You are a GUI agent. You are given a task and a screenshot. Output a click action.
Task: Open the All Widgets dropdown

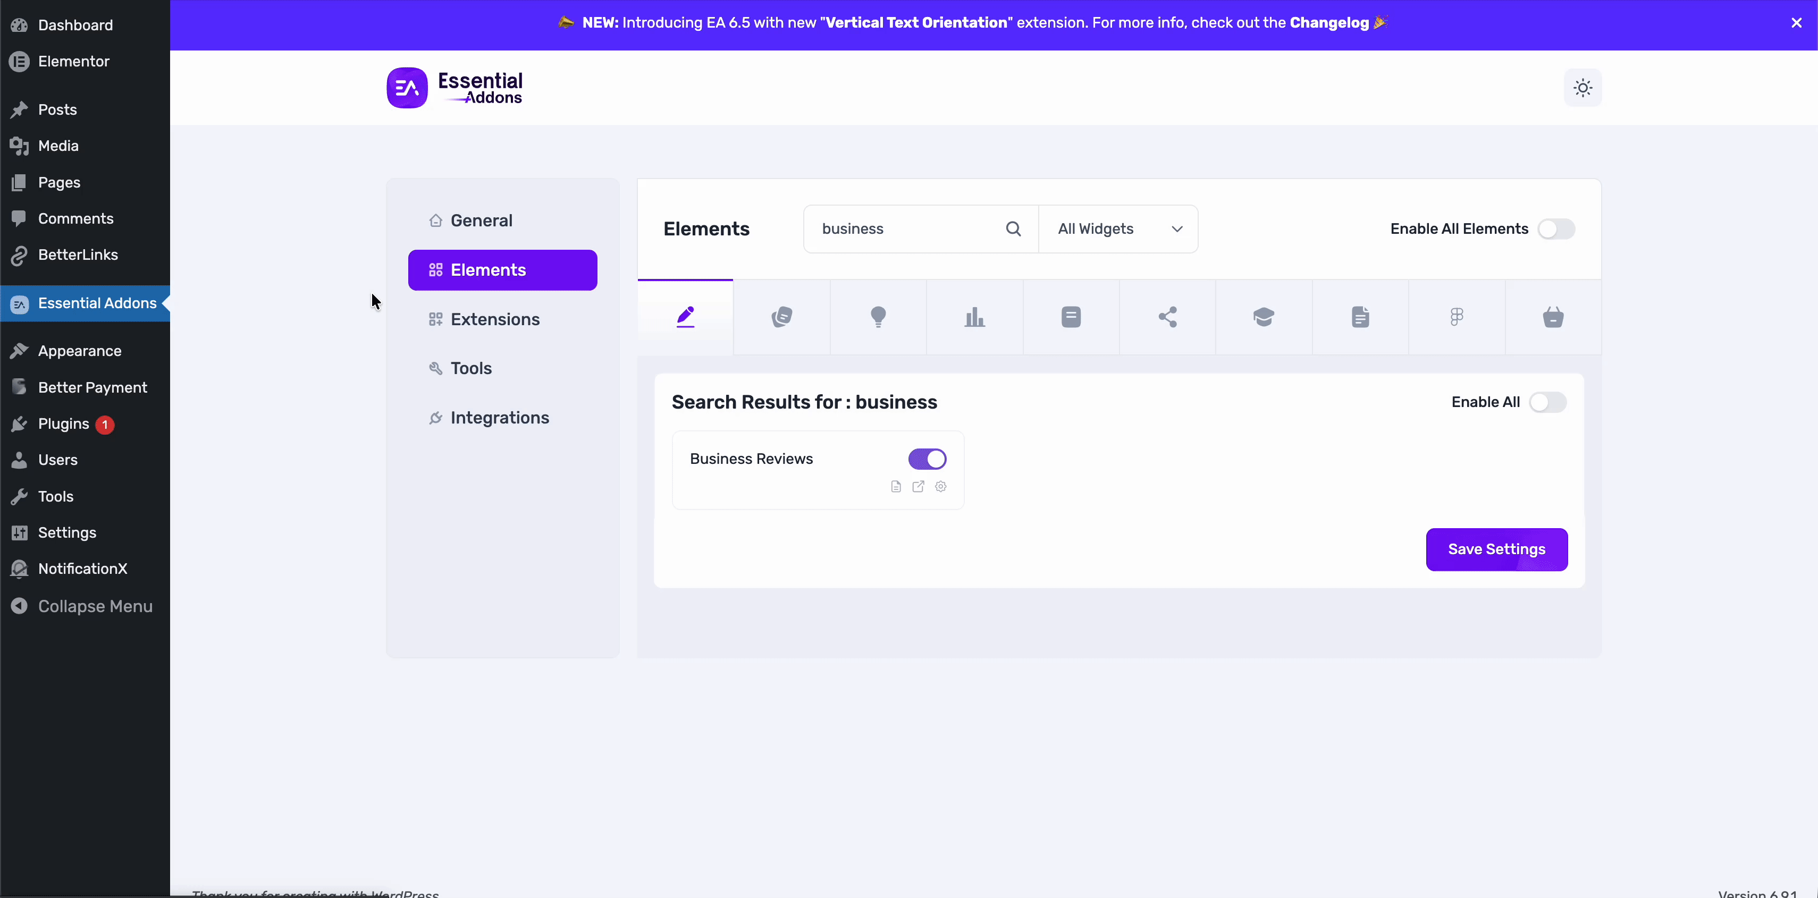click(x=1118, y=228)
